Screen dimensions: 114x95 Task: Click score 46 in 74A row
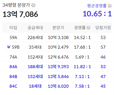[x=103, y=57]
